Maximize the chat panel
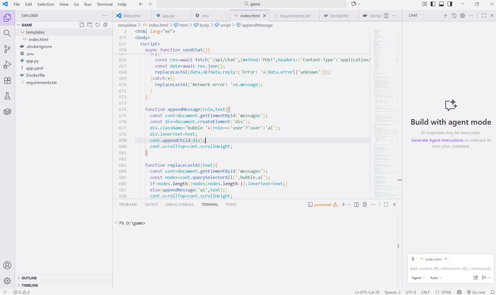 (x=484, y=15)
